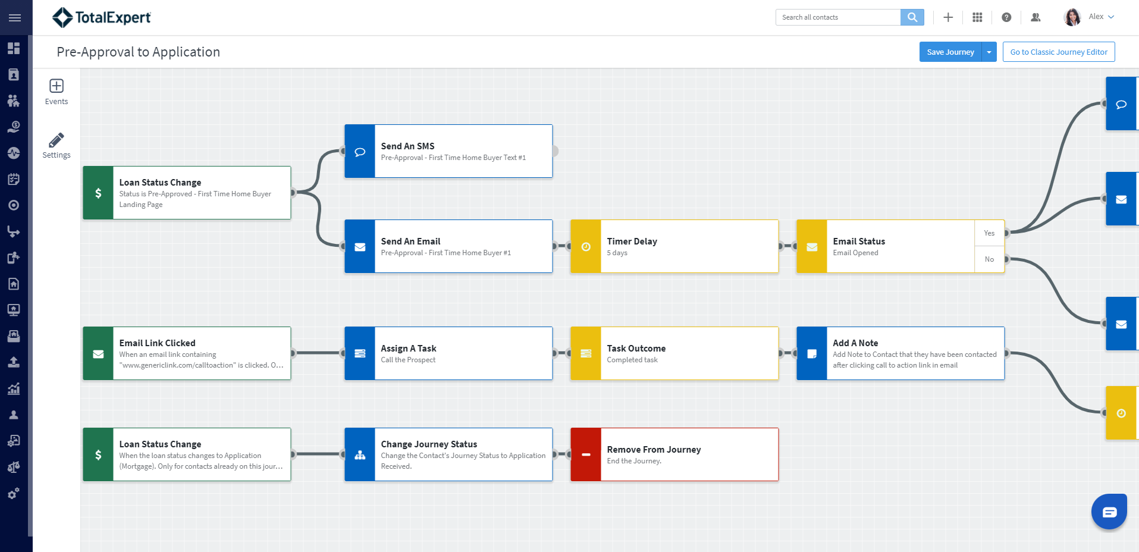Open the people group icon in the sidebar
Screen dimensions: 1139x552
14,101
